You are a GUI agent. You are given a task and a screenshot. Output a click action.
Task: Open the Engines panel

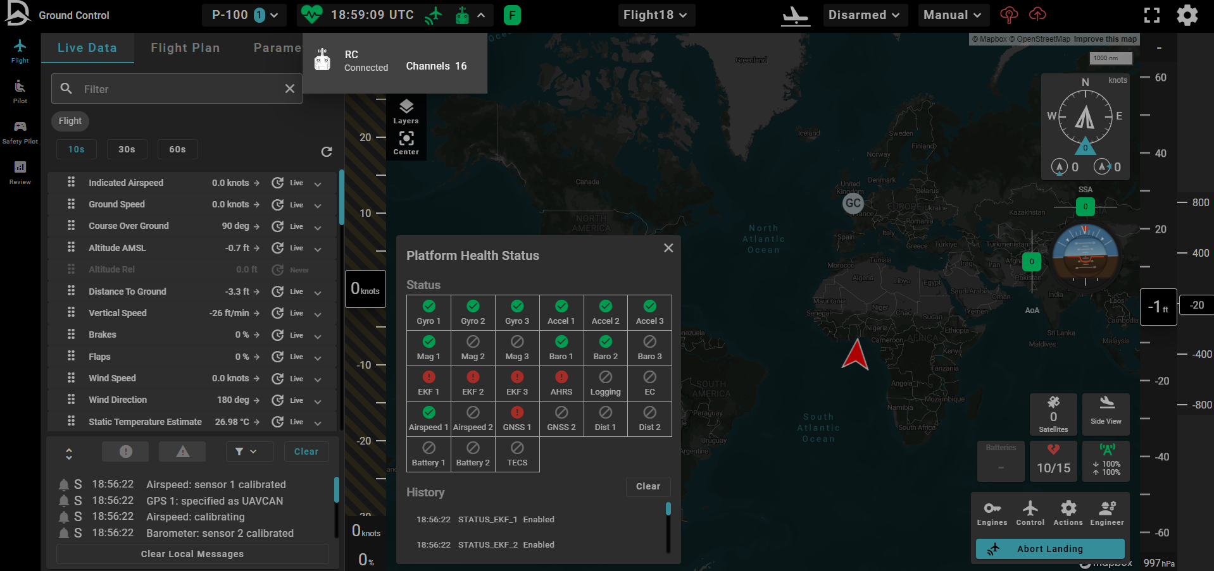point(992,513)
